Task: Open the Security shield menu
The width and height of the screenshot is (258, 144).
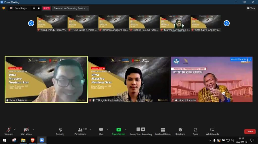Action: point(60,131)
